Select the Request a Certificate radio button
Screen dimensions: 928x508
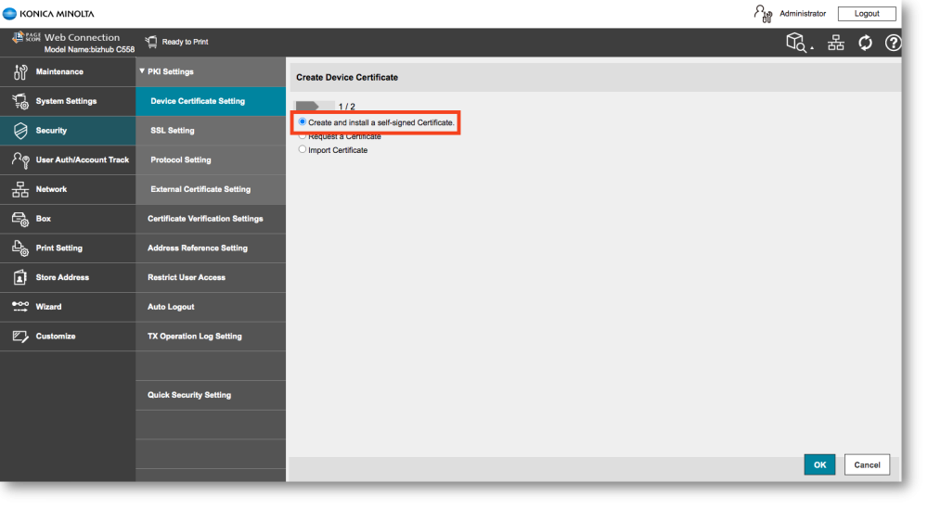tap(303, 136)
